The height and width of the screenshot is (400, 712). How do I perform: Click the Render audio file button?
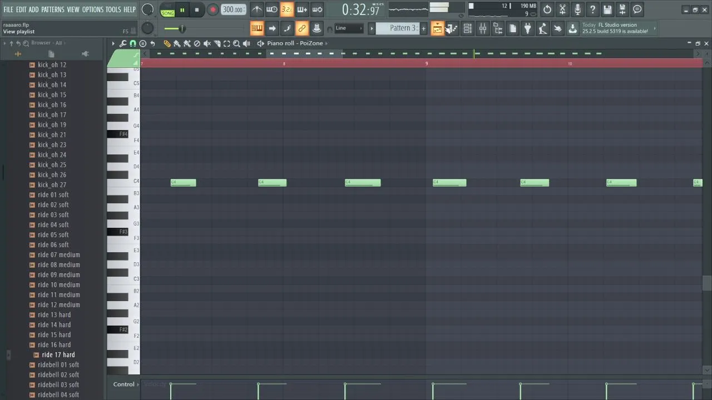[x=622, y=9]
